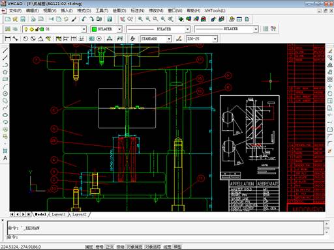Switch to the Layout1 tab
Screen dimensions: 334x250
coord(59,214)
